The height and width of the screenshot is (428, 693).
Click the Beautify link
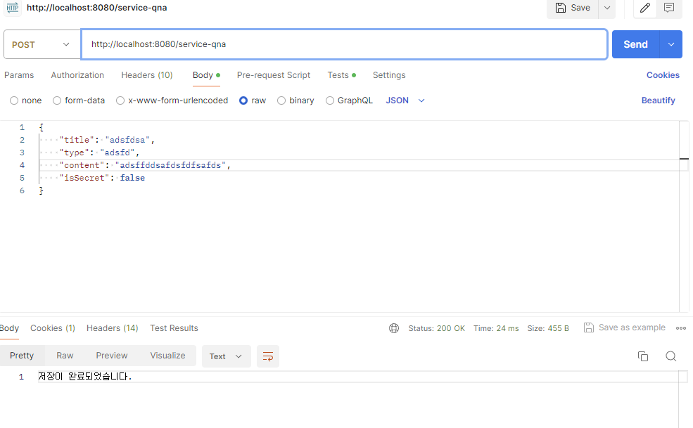click(x=658, y=100)
